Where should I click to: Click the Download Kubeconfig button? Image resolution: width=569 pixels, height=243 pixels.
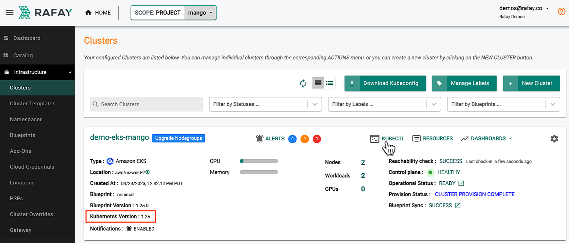[385, 83]
